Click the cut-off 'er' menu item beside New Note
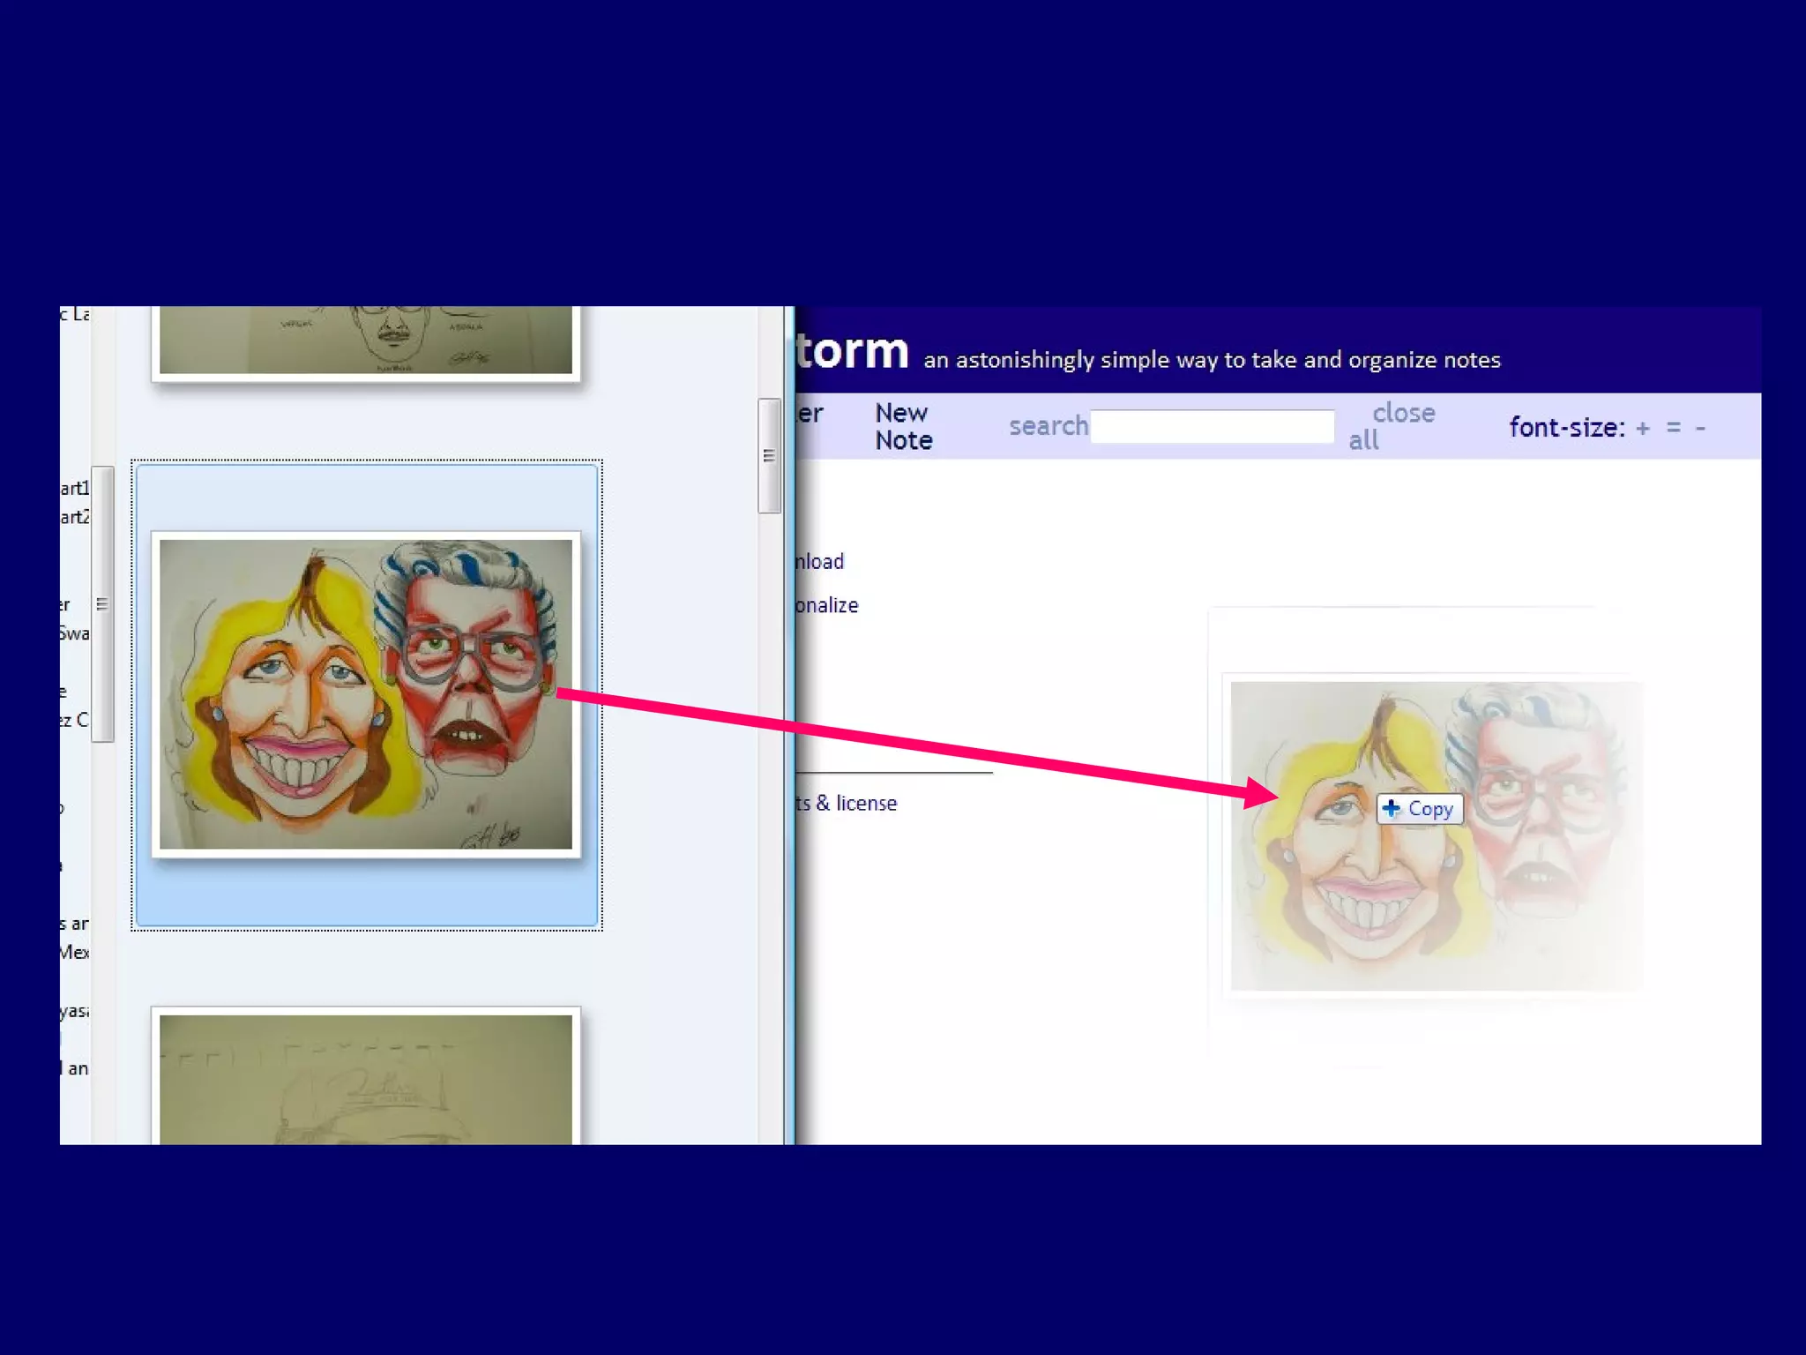This screenshot has width=1806, height=1355. (810, 414)
